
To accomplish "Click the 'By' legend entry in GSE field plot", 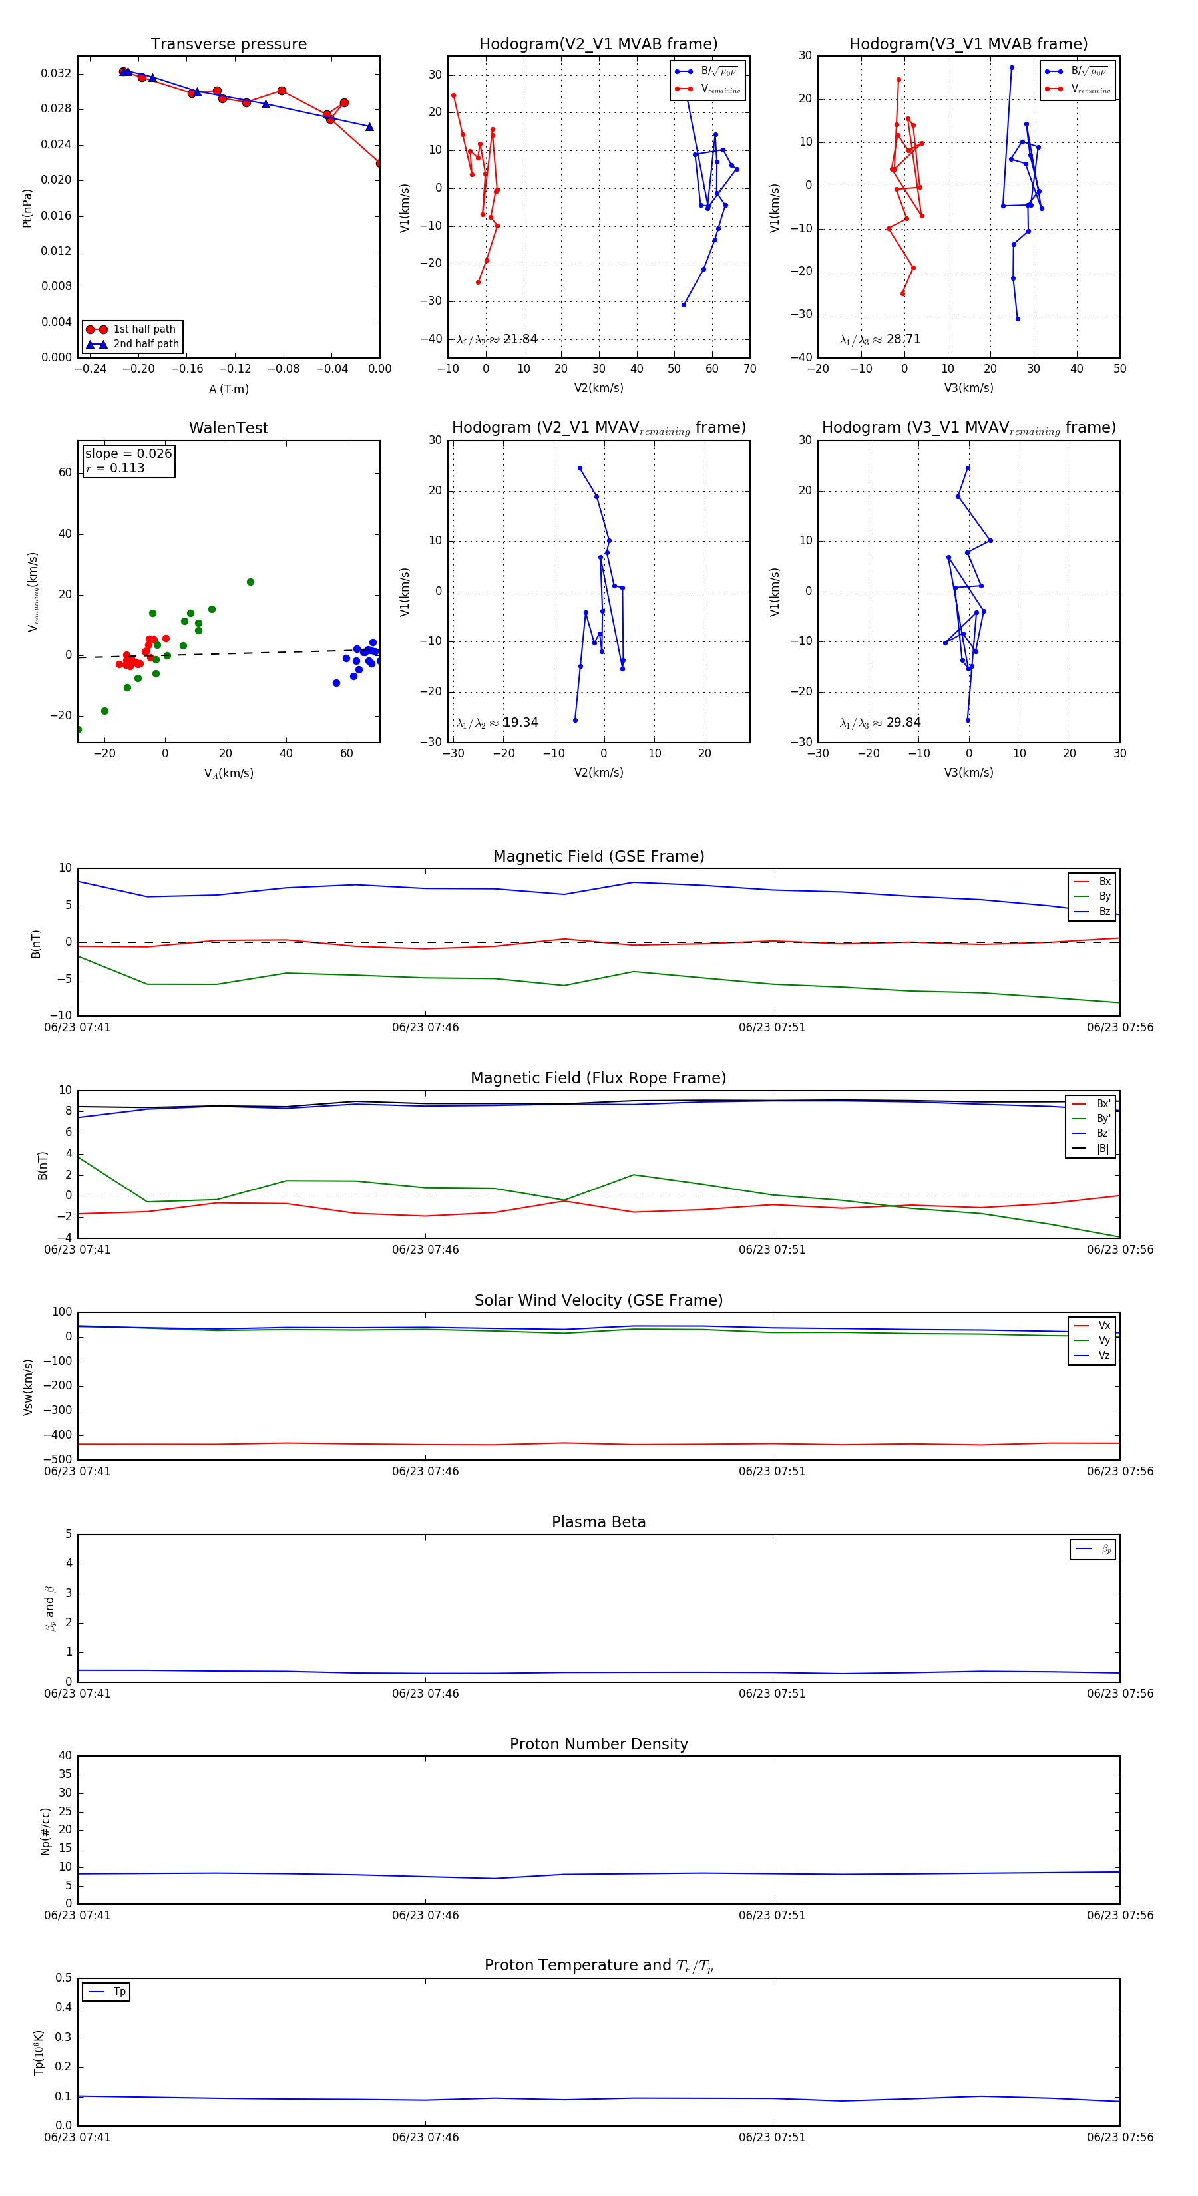I will (1092, 897).
